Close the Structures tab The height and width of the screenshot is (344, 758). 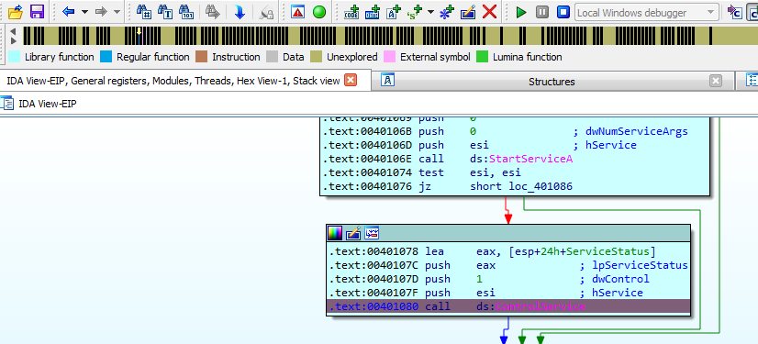(x=716, y=81)
